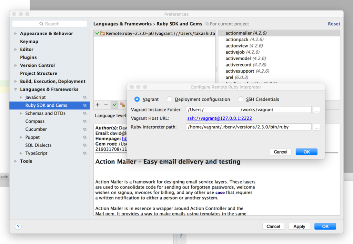Select the Remote:ruby-2.3.0-p0 SDK entry
Viewport: 353px width, 244px height.
pyautogui.click(x=155, y=33)
